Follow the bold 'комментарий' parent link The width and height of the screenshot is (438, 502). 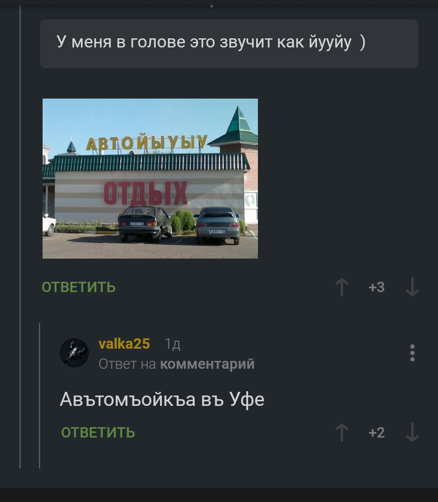pyautogui.click(x=207, y=364)
